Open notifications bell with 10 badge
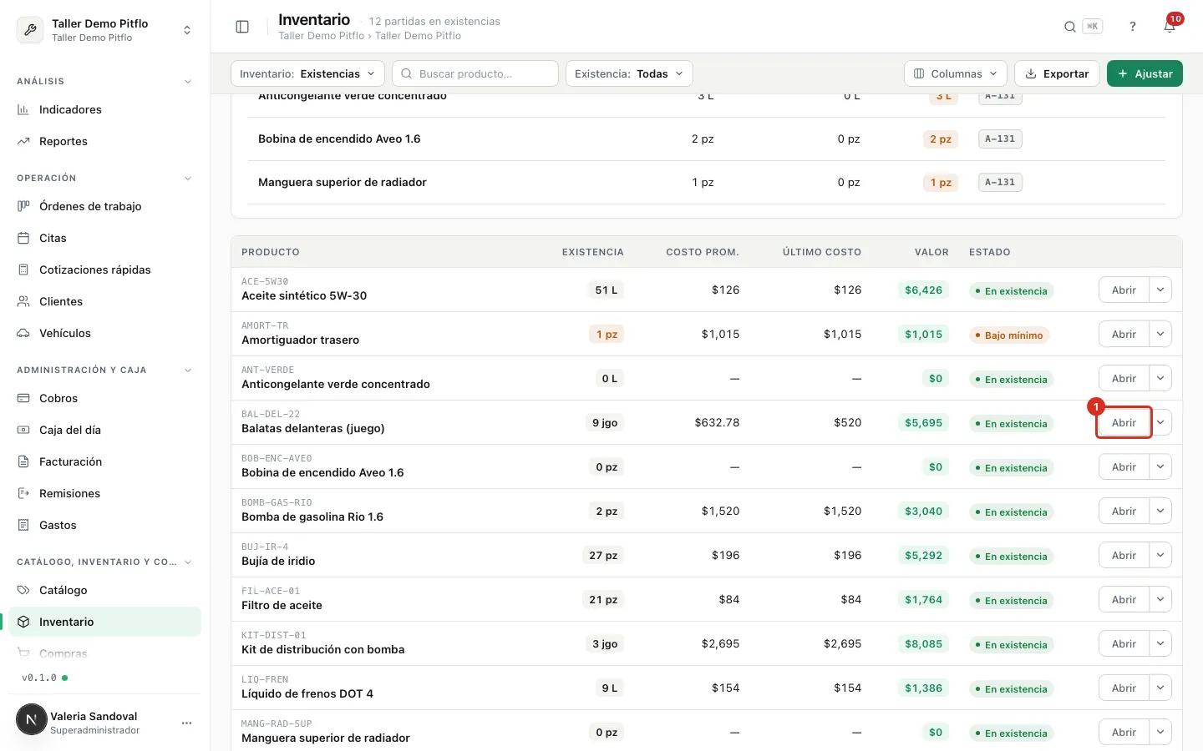This screenshot has height=751, width=1203. pos(1170,26)
